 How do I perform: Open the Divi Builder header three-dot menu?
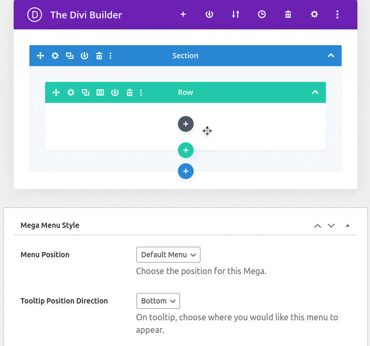[337, 14]
